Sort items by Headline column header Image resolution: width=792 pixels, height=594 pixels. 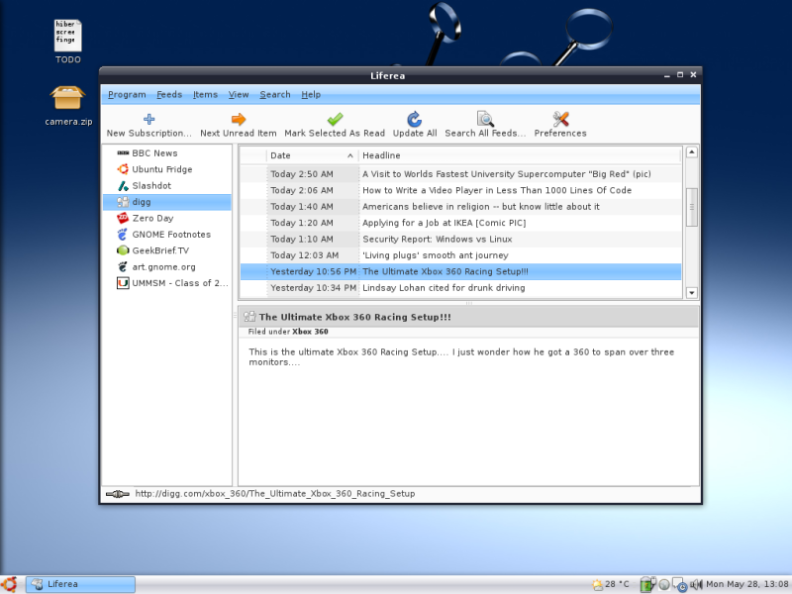tap(520, 155)
